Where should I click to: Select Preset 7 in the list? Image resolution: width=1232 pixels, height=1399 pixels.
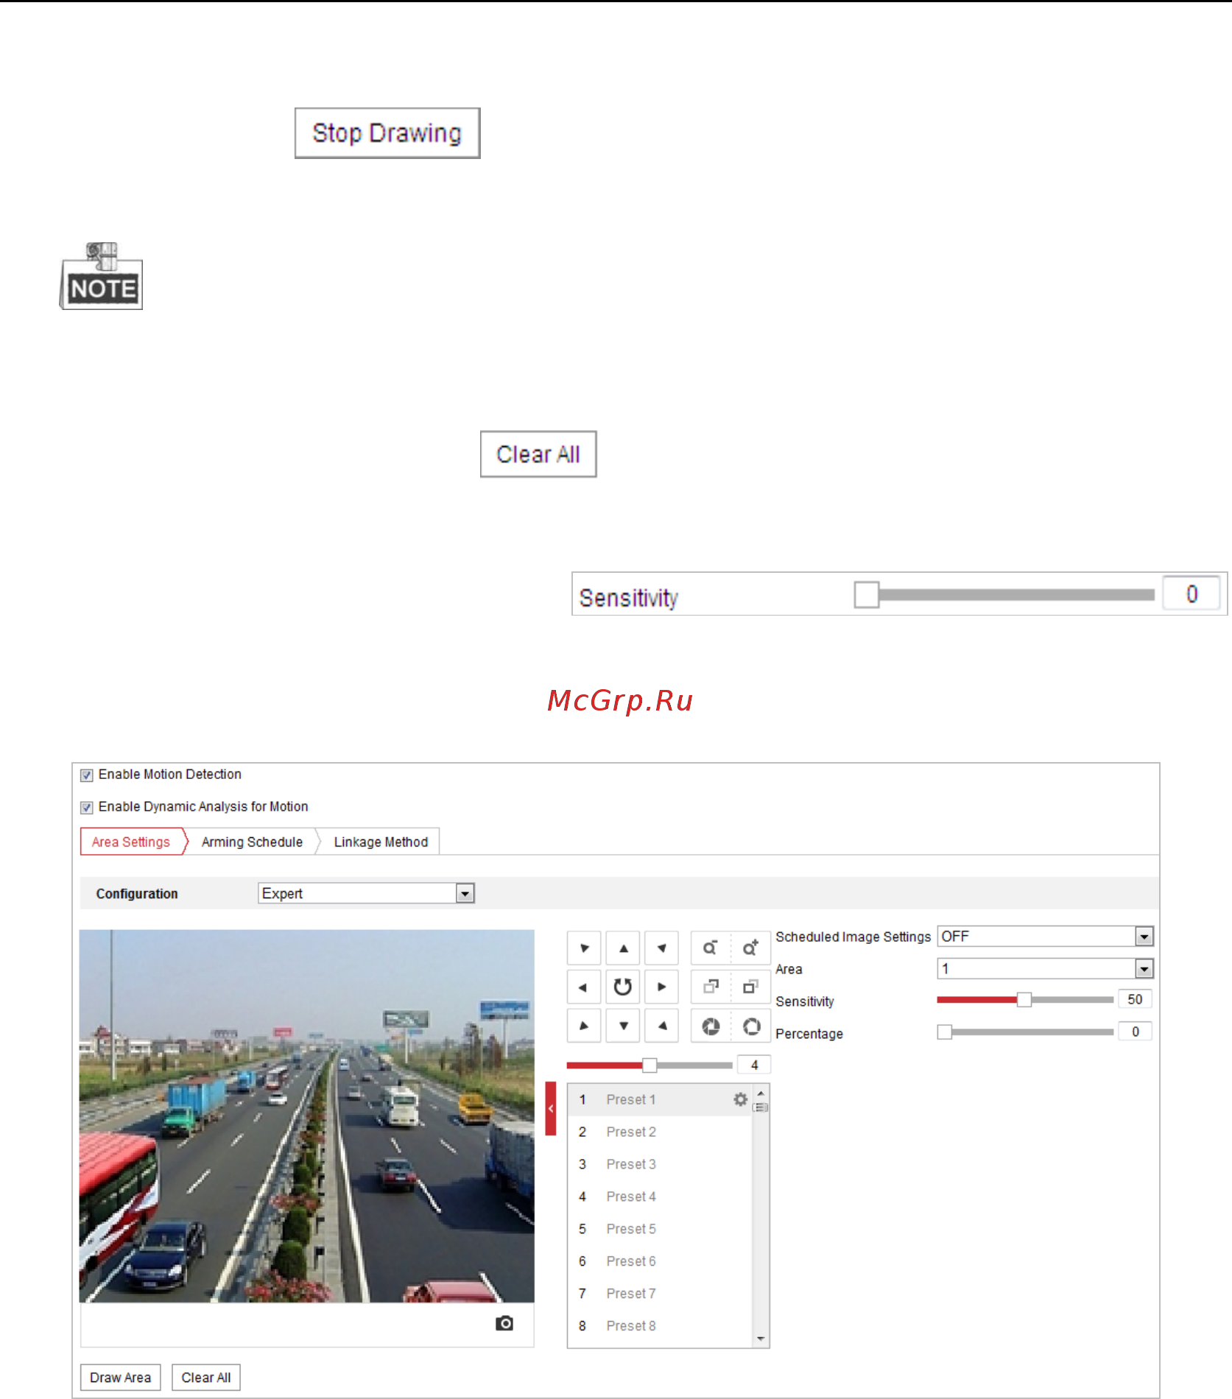coord(660,1294)
